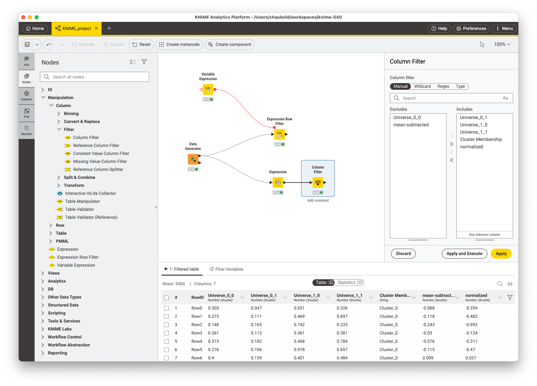Viewport: 537px width, 386px height.
Task: Click the Create component button
Action: tap(229, 44)
